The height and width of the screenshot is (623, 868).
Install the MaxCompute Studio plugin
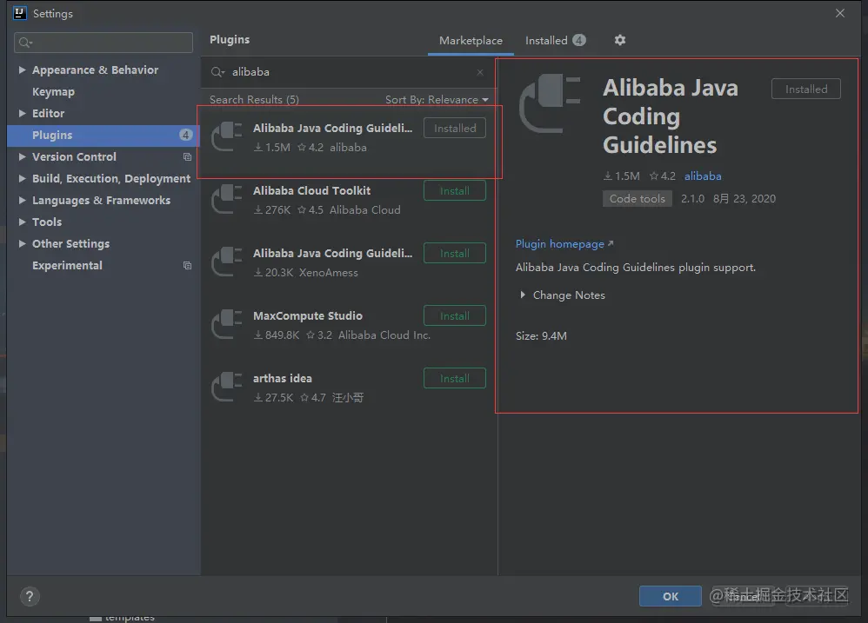455,315
